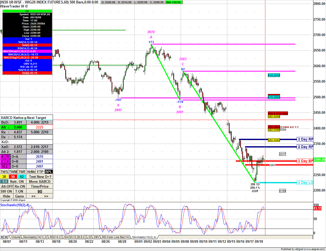Click the 90 value button
The image size is (326, 251).
[40, 191]
